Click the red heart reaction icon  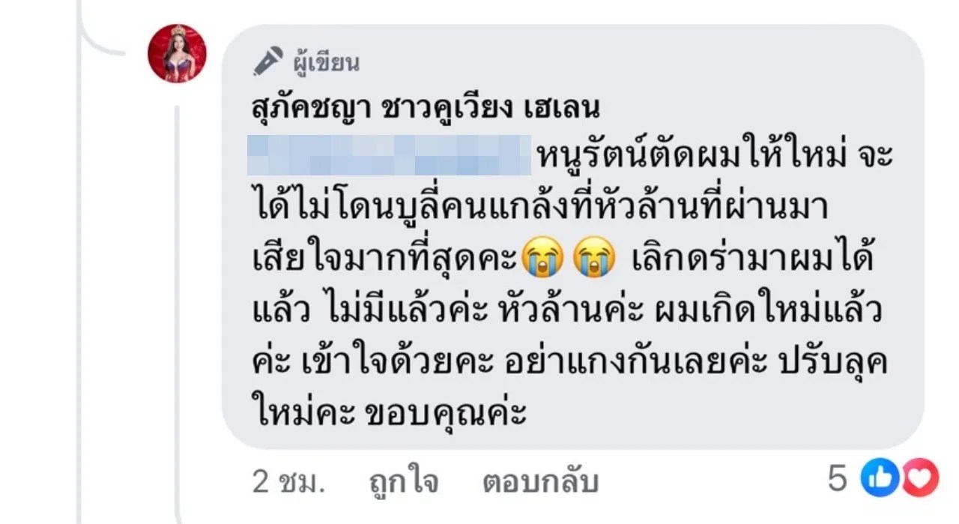[919, 478]
